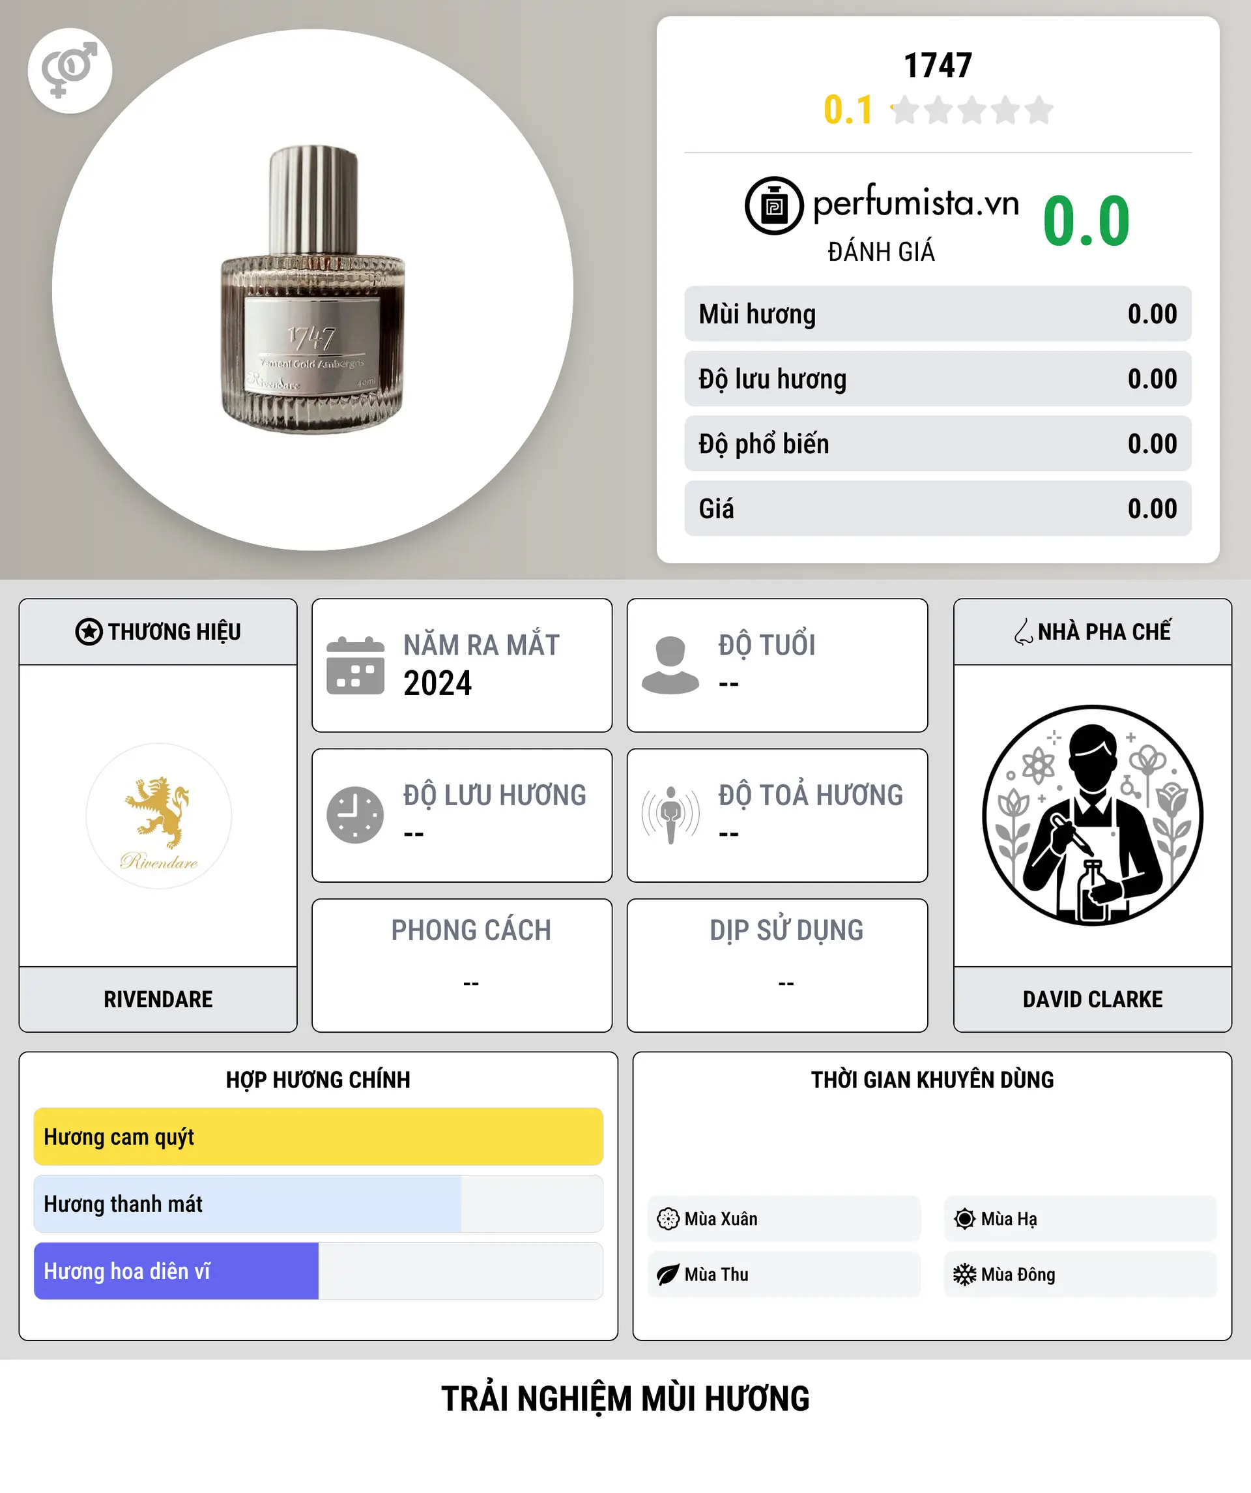This screenshot has height=1493, width=1251.
Task: Select the Hương hoa diên vĩ accord bar
Action: coord(318,1271)
